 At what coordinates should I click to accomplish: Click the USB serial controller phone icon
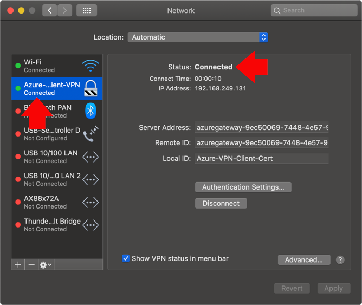[x=90, y=134]
